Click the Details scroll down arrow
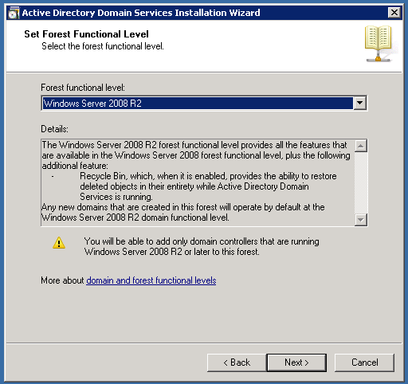Viewport: 408px width, 384px height. [x=361, y=220]
